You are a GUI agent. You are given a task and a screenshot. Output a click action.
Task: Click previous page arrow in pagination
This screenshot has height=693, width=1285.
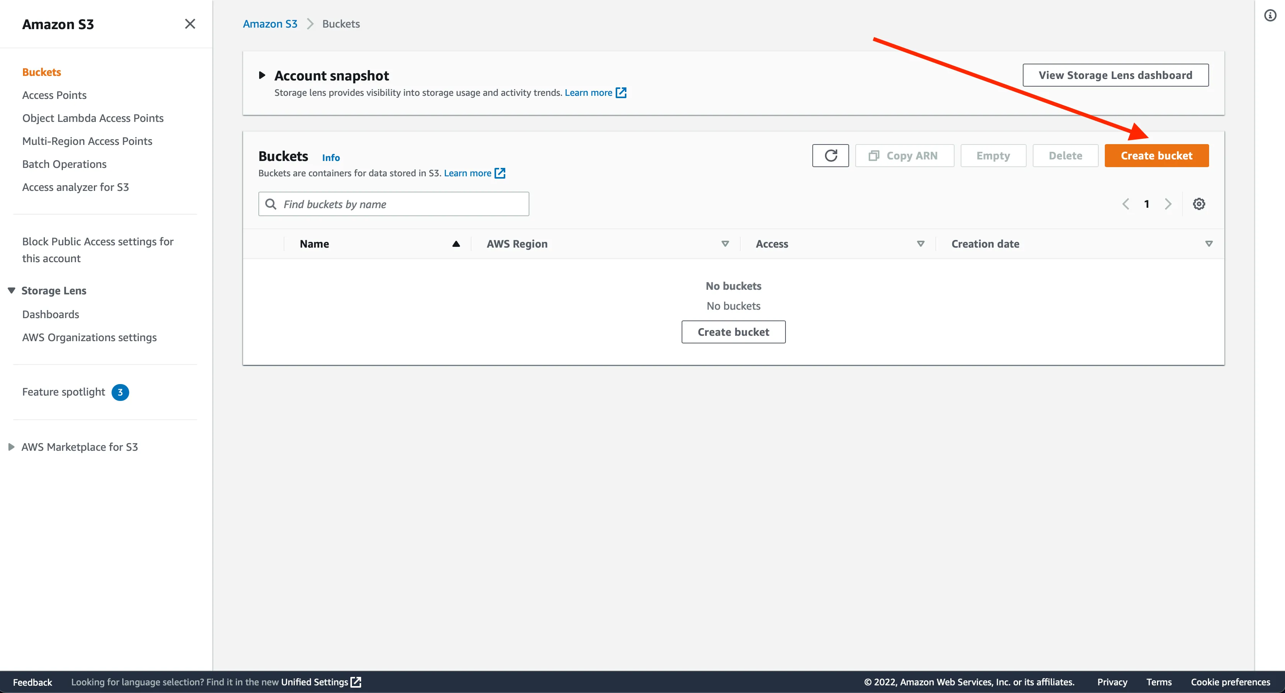pos(1126,204)
